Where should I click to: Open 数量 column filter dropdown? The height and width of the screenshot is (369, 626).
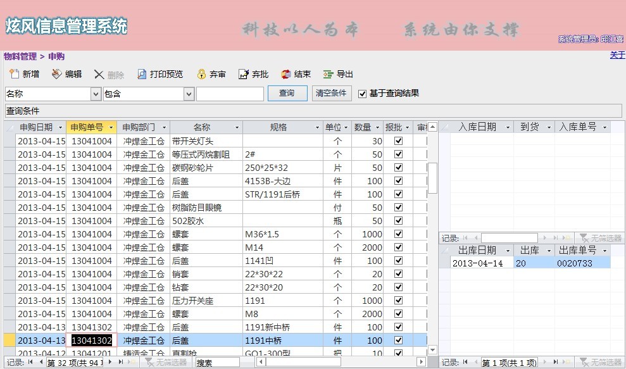[x=377, y=127]
